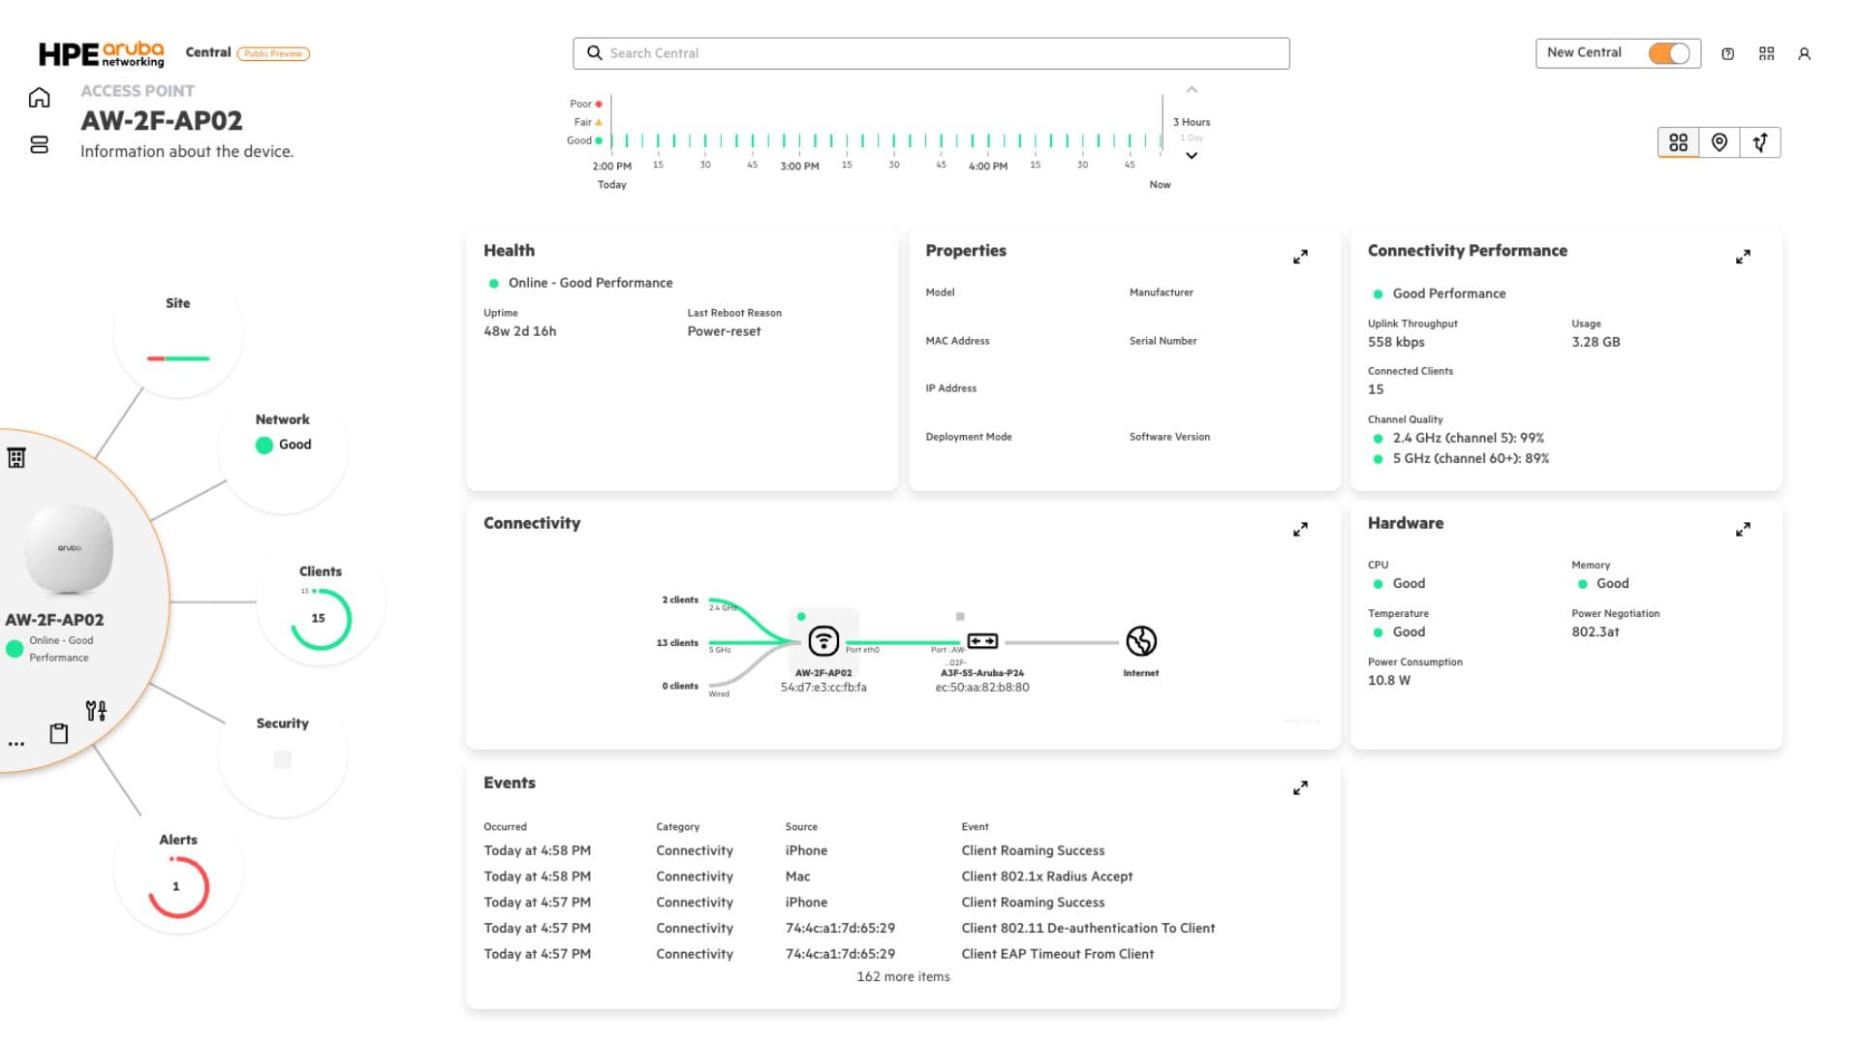
Task: Open the help question mark icon
Action: point(1727,54)
